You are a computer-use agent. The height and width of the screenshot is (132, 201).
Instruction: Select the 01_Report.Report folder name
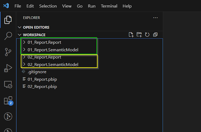[x=44, y=42]
